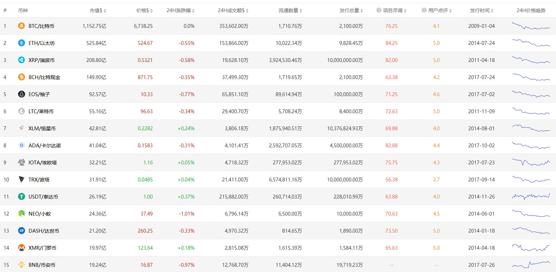
Task: Click the 24H价格趋势 column header
Action: [x=531, y=10]
